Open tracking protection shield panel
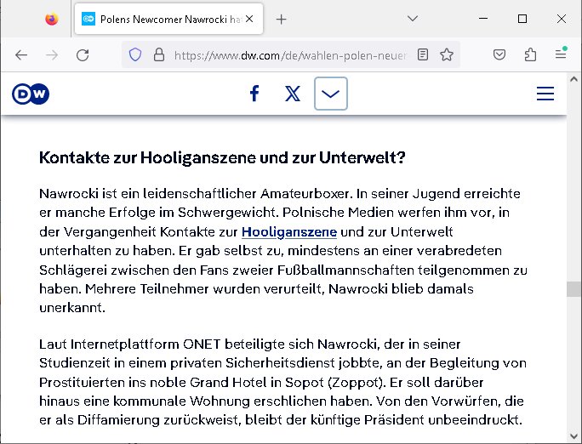The image size is (582, 444). (x=134, y=55)
